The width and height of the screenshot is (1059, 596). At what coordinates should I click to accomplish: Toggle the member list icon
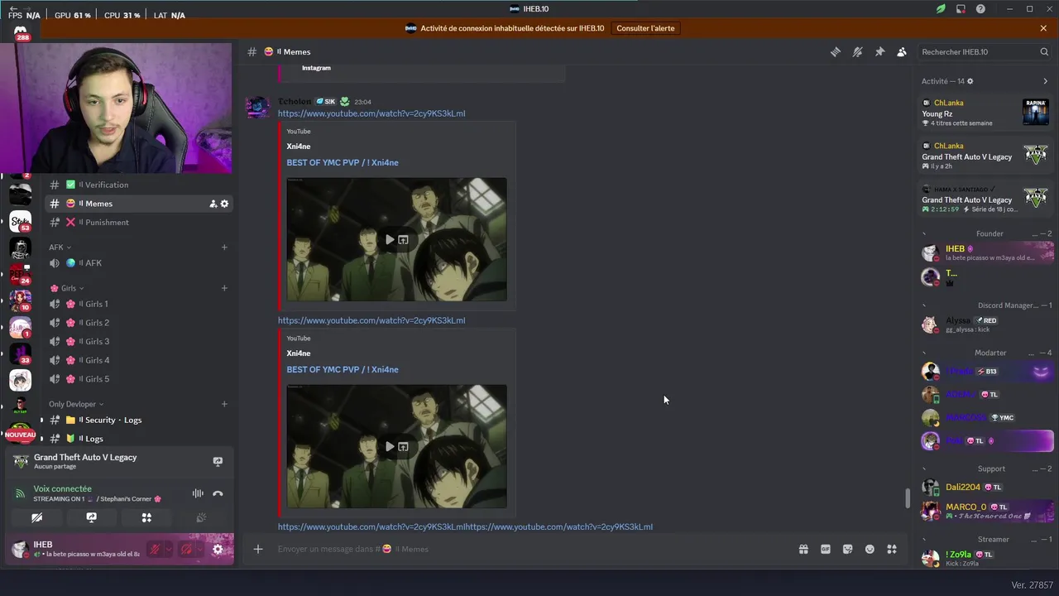tap(902, 51)
